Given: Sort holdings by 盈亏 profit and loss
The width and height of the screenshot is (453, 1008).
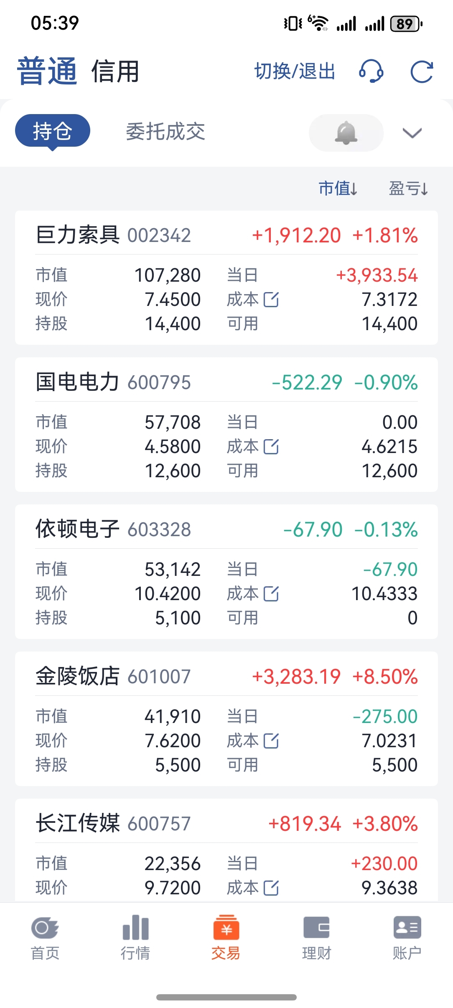Looking at the screenshot, I should [408, 188].
